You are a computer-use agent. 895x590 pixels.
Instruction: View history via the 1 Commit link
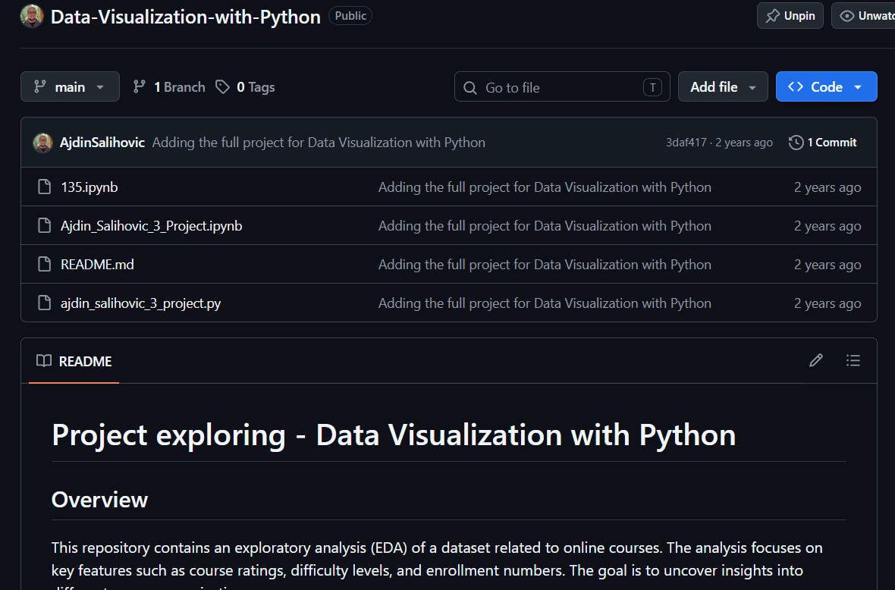(x=822, y=143)
